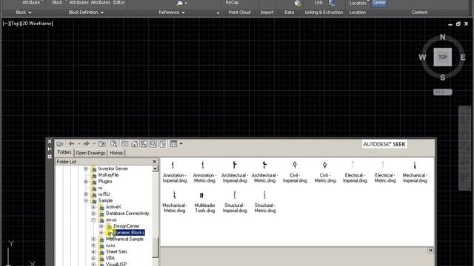Toggle the Tree View pane button
The height and width of the screenshot is (266, 474).
[144, 144]
